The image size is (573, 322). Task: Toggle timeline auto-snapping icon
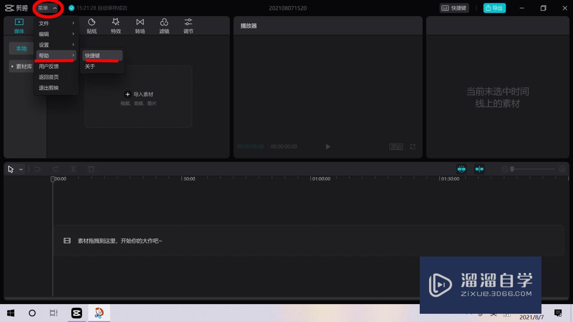click(461, 169)
